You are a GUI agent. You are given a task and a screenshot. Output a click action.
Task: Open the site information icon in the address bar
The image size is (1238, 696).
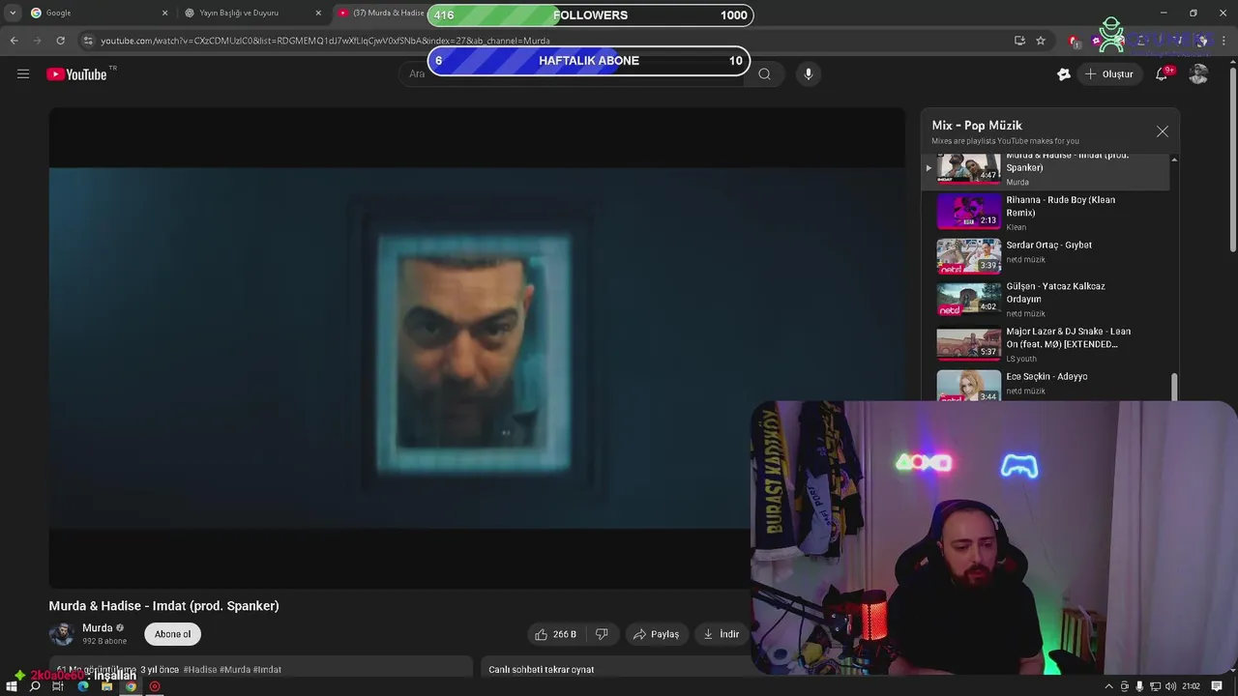click(88, 41)
